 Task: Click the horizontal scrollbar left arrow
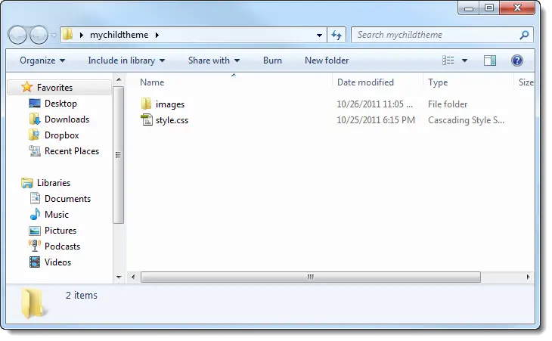coord(133,277)
